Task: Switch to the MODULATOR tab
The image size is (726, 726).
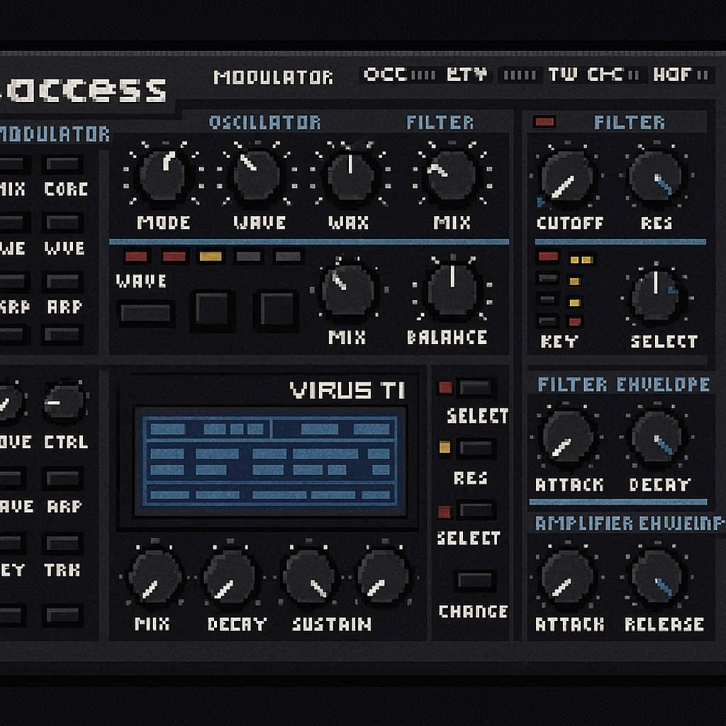Action: [273, 77]
